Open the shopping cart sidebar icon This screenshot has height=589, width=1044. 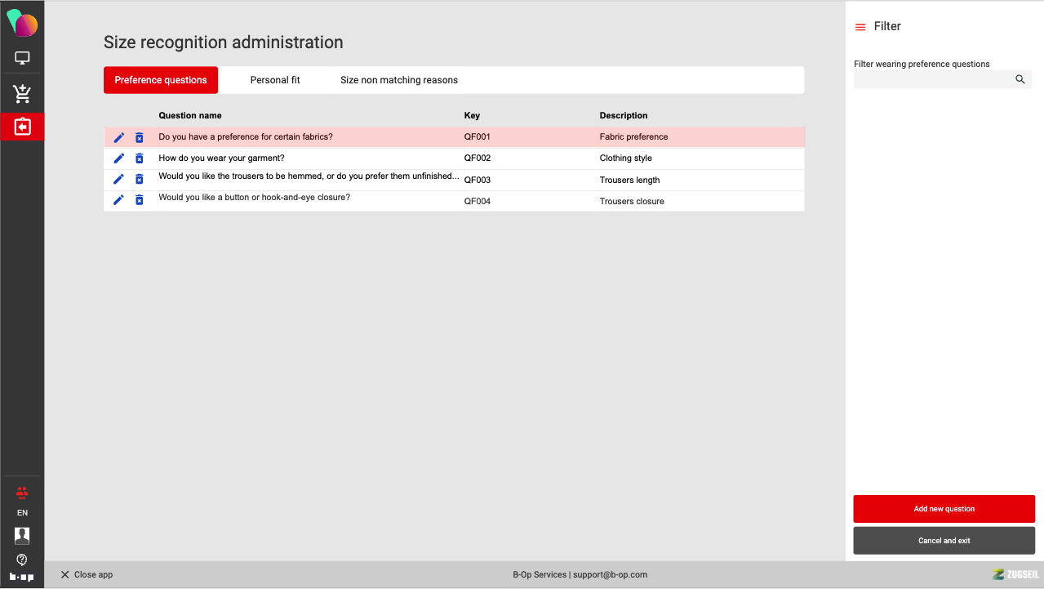22,94
